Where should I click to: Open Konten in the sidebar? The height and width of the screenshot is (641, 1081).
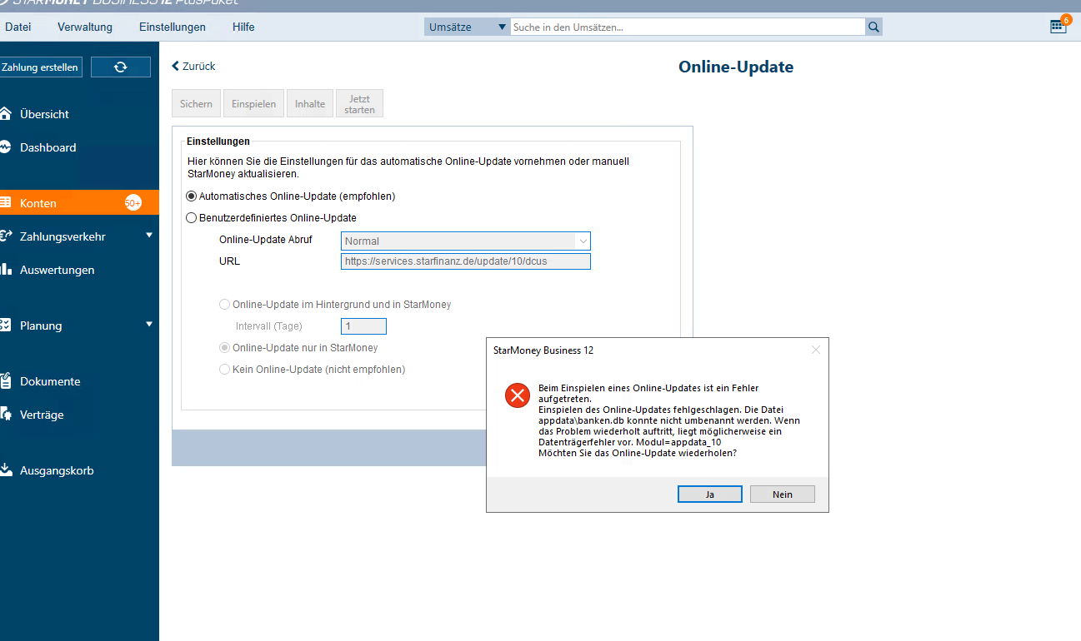pos(79,203)
